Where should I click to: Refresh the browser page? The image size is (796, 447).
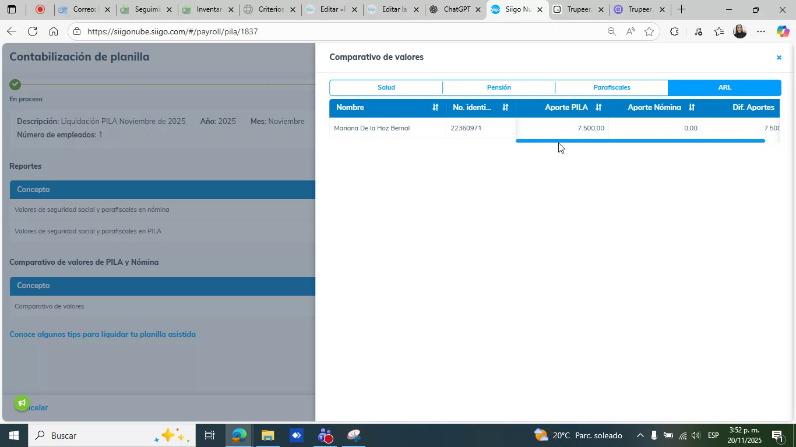click(x=33, y=31)
